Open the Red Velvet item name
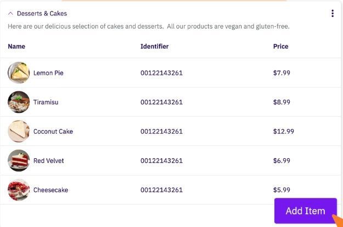Screen dimensions: 343x227 [x=48, y=161]
